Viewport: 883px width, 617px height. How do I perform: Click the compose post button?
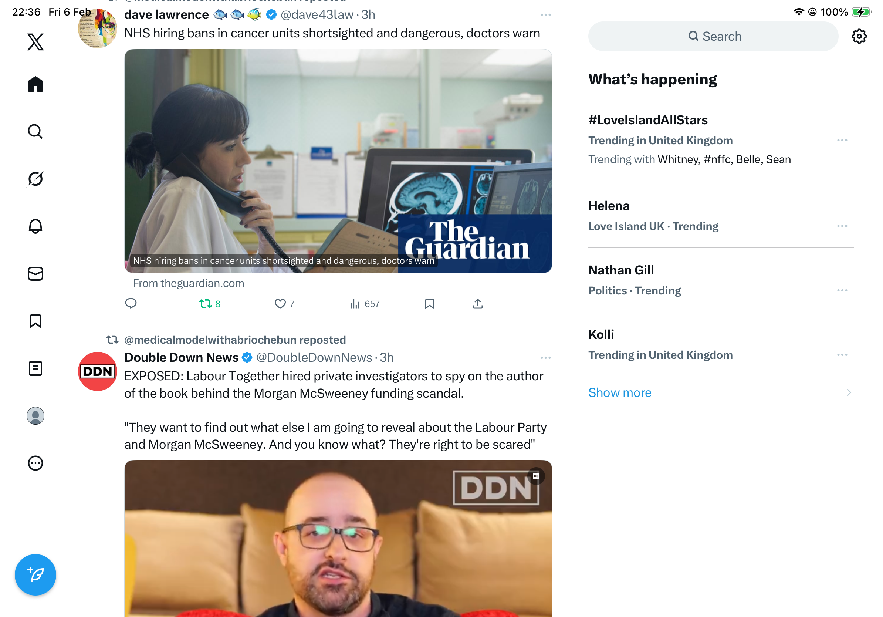coord(35,575)
